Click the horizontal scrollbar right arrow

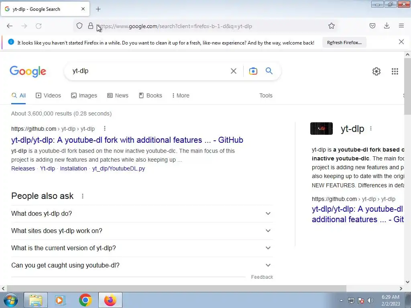click(401, 288)
